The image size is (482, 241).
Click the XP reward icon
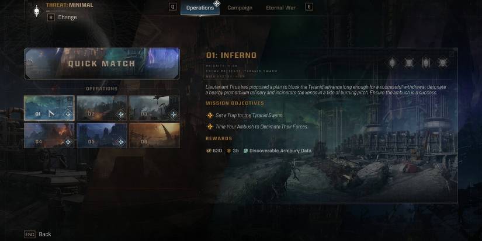pos(209,151)
